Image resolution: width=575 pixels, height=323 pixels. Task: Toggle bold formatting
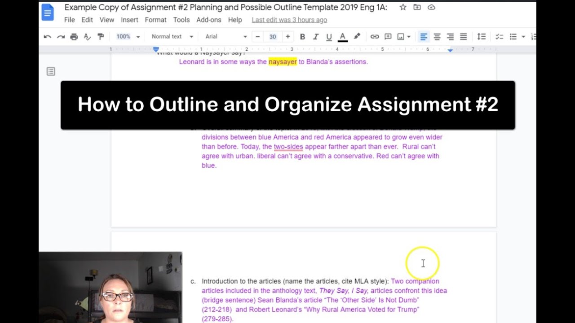pos(302,37)
